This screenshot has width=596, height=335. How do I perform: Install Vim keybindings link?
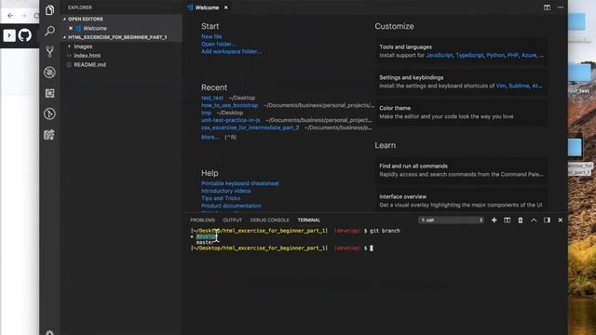click(x=501, y=86)
